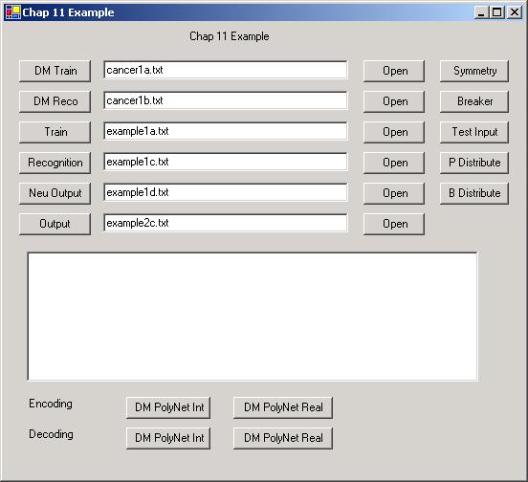Click the Breaker button
The width and height of the screenshot is (528, 482).
coord(474,101)
